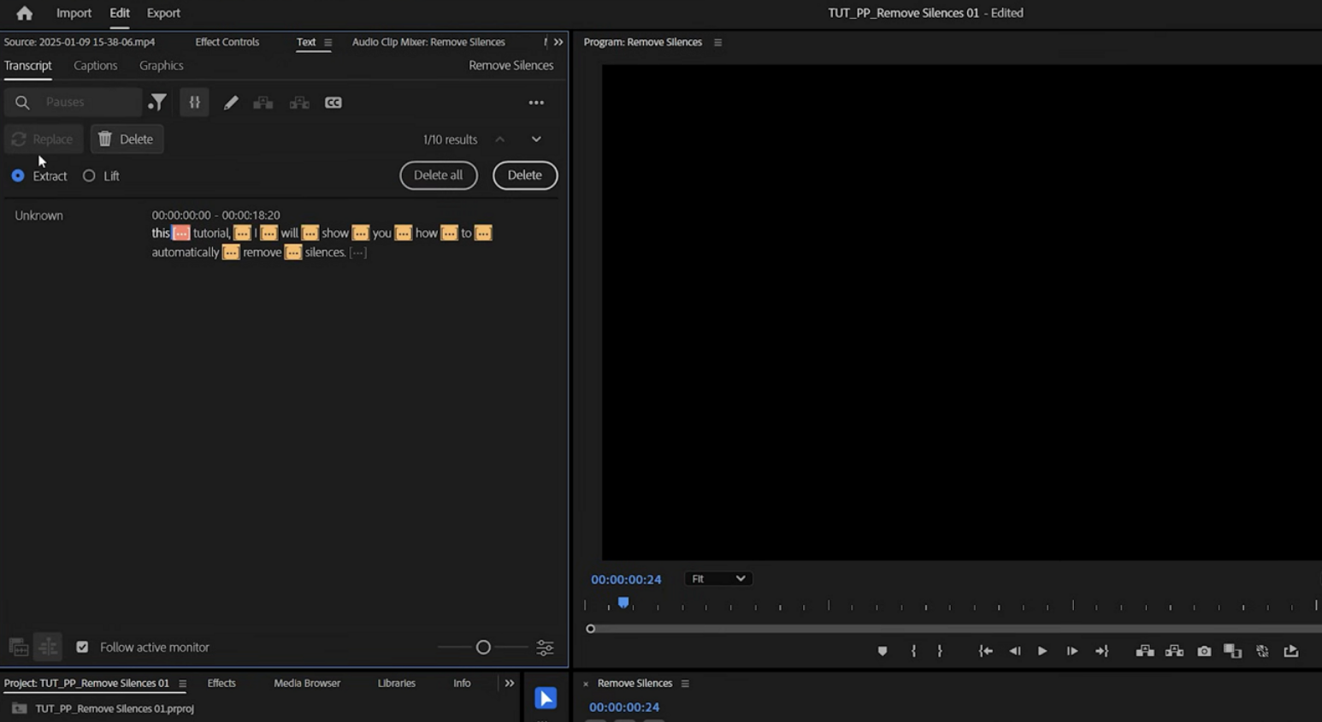Image resolution: width=1322 pixels, height=722 pixels.
Task: Open the Fit zoom level dropdown
Action: pos(718,579)
